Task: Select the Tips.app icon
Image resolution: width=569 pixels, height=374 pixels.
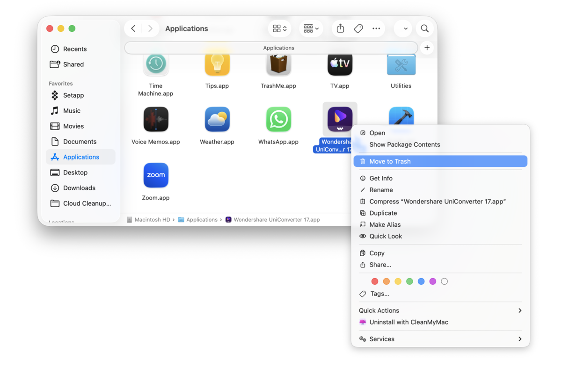Action: (217, 64)
